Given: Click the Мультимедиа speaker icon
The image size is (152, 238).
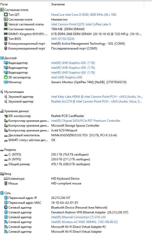Looking at the screenshot, I should 2,92.
